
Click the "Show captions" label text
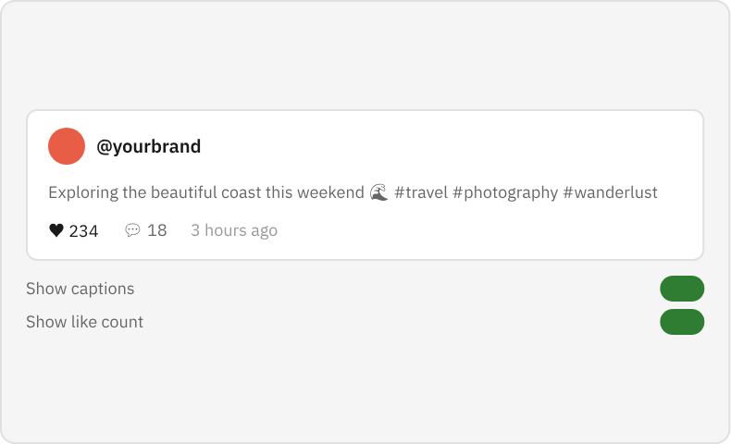[x=81, y=289]
